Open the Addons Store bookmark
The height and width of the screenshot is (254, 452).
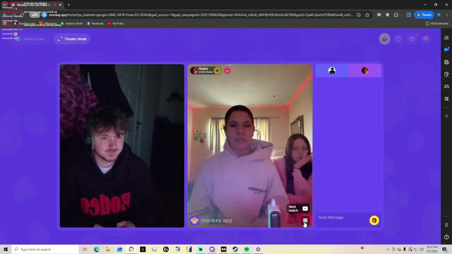tap(72, 24)
